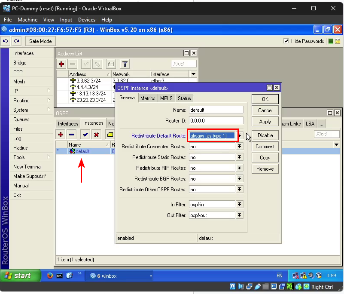344x294 pixels.
Task: Click the Find box in Address List
Action: [x=184, y=64]
